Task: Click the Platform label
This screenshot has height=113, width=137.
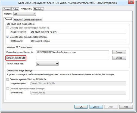Action: click(x=8, y=14)
